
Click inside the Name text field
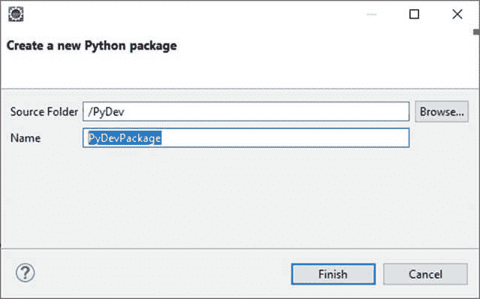click(x=246, y=137)
